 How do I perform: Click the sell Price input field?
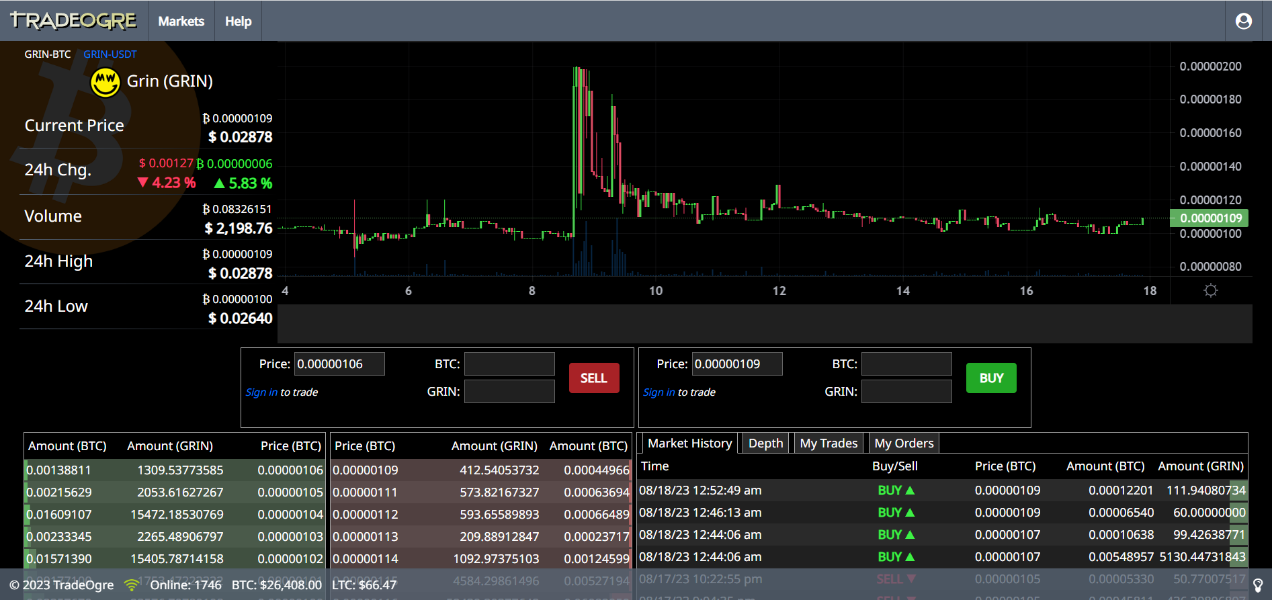pos(339,364)
